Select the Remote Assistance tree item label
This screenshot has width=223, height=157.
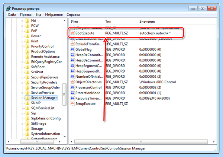(x=45, y=57)
